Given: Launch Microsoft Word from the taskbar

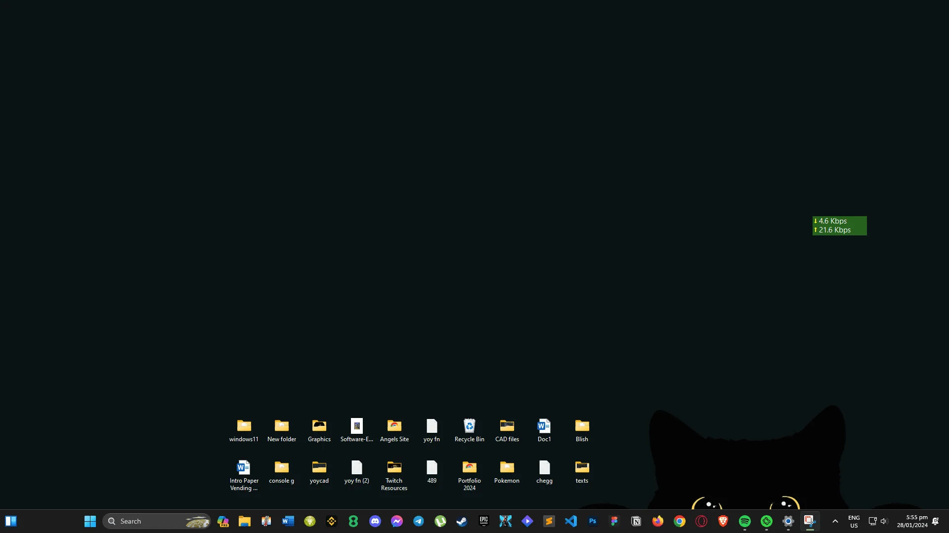Looking at the screenshot, I should click(x=288, y=521).
